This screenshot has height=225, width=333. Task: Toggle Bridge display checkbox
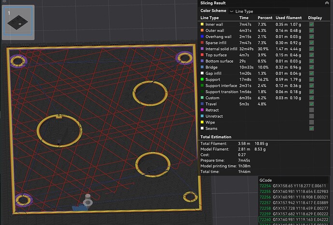[311, 67]
